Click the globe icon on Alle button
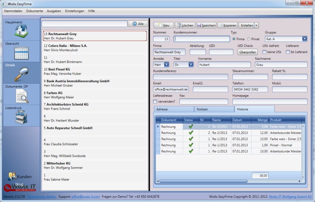The image size is (315, 202). pos(135,24)
